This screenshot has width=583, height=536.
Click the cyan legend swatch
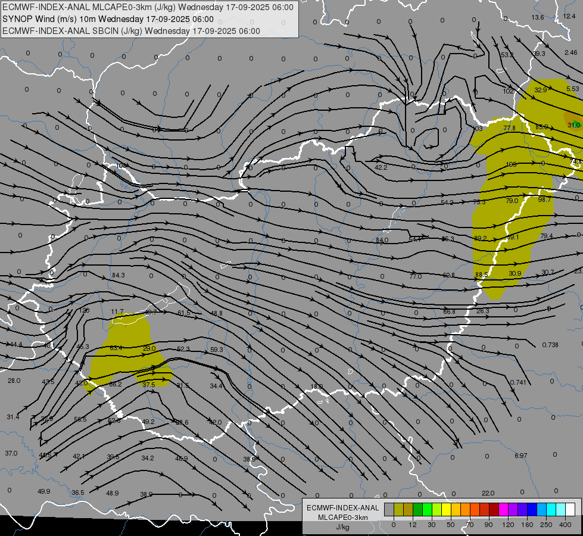551,510
